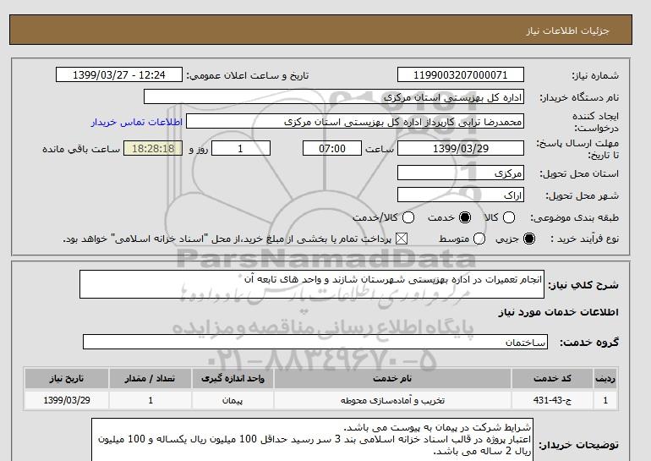Click the remaining days field showing 1
Viewport: 651px width, 461px height.
coord(241,148)
